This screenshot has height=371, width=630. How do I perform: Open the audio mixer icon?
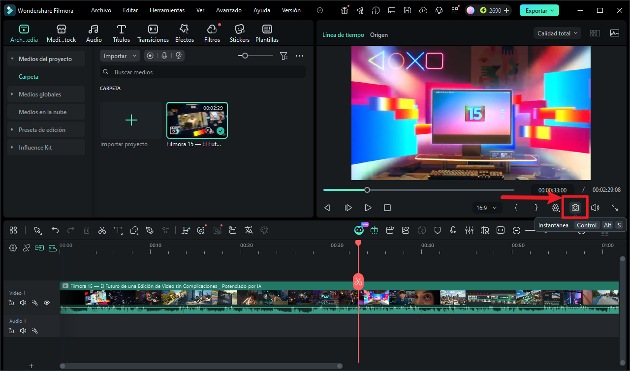click(469, 230)
